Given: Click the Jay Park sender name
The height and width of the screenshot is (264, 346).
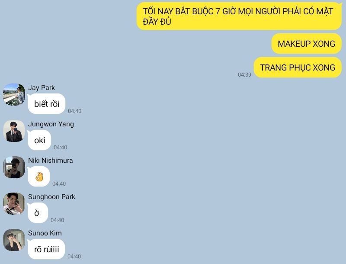Looking at the screenshot, I should tap(42, 87).
